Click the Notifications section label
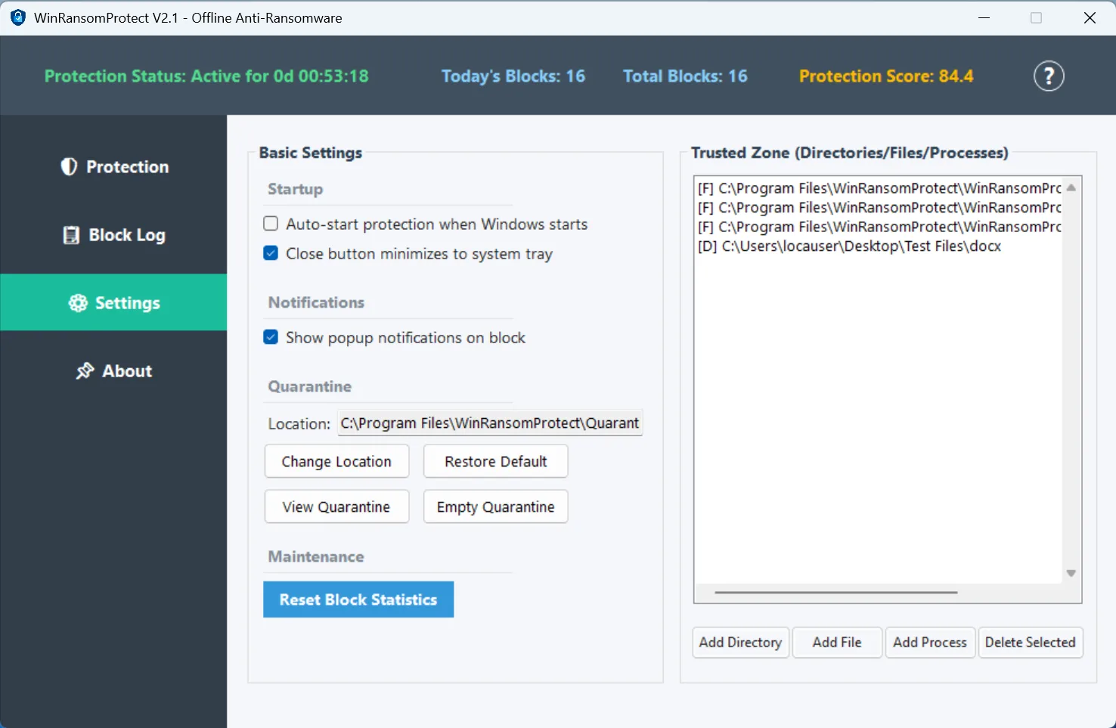Viewport: 1116px width, 728px height. click(x=316, y=302)
